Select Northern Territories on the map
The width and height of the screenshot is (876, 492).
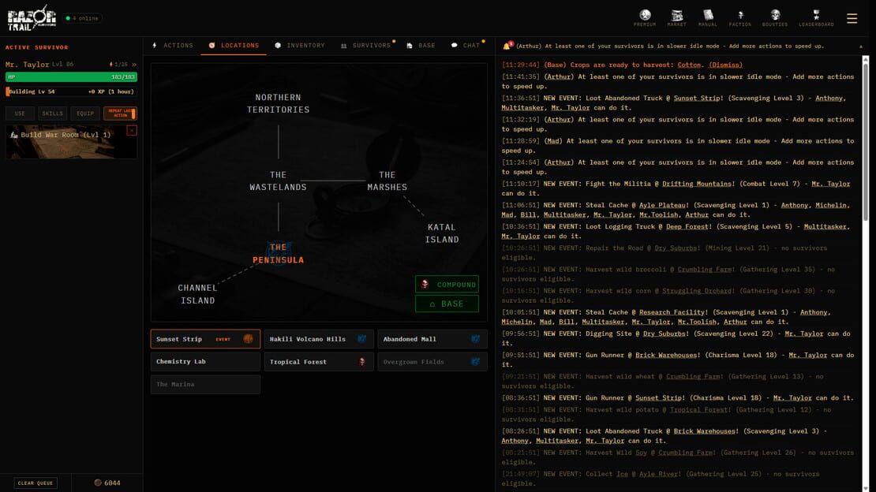pyautogui.click(x=279, y=103)
